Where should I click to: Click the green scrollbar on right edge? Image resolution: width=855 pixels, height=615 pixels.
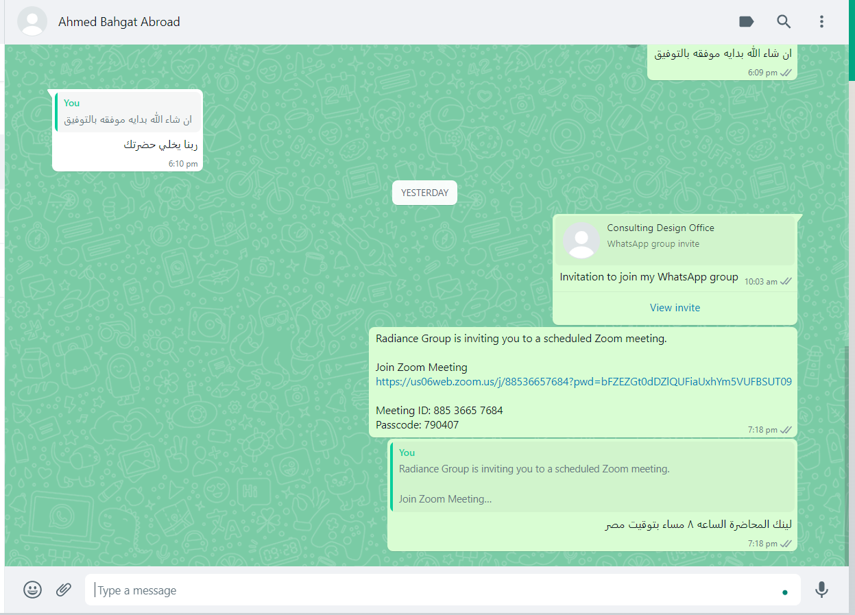coord(852,40)
